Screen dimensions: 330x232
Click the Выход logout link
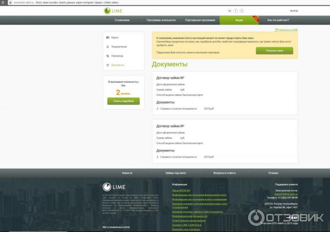point(294,10)
